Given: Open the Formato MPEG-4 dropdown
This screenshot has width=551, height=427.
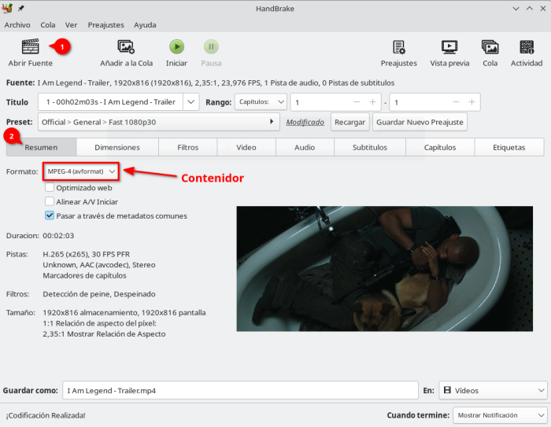Looking at the screenshot, I should coord(81,171).
